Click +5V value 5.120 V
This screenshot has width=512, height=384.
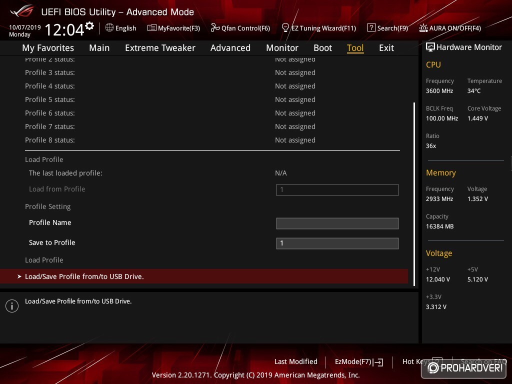[x=477, y=279]
